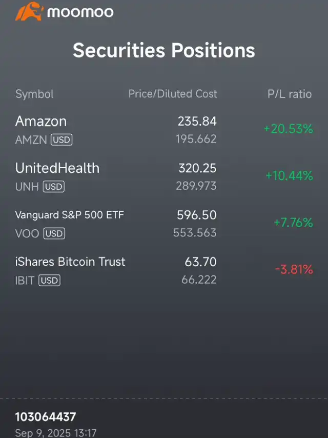328x438 pixels.
Task: Click the USD badge next to UNH
Action: pyautogui.click(x=54, y=187)
